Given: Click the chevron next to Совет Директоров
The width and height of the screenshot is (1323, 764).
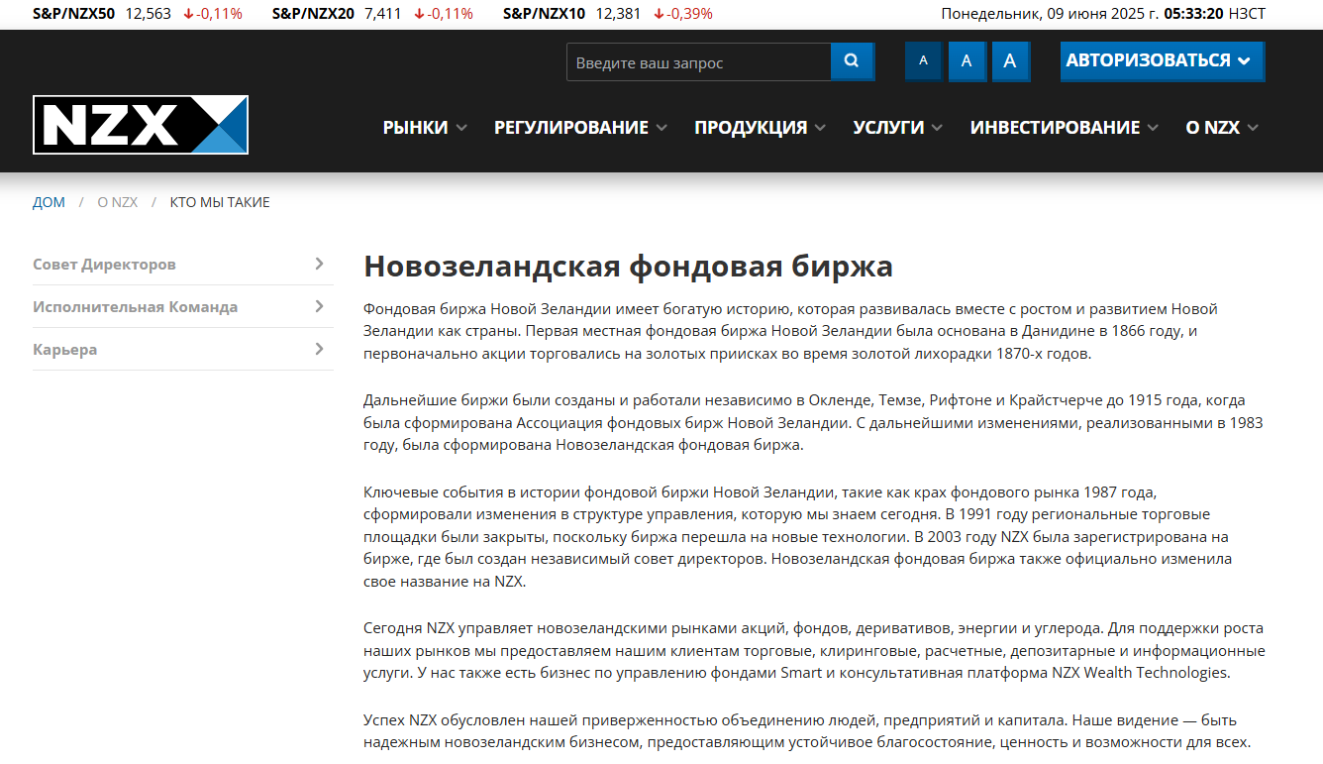Looking at the screenshot, I should [x=319, y=264].
